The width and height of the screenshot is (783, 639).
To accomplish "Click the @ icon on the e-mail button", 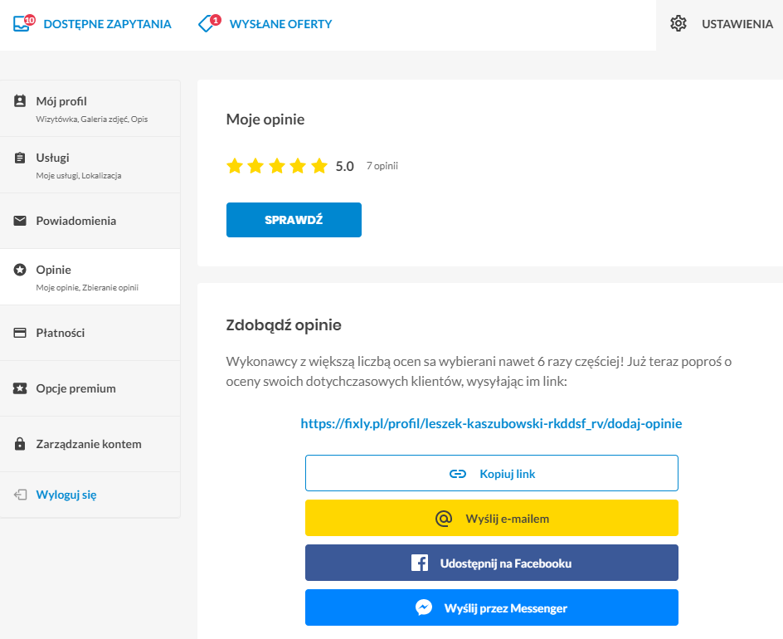I will (444, 519).
